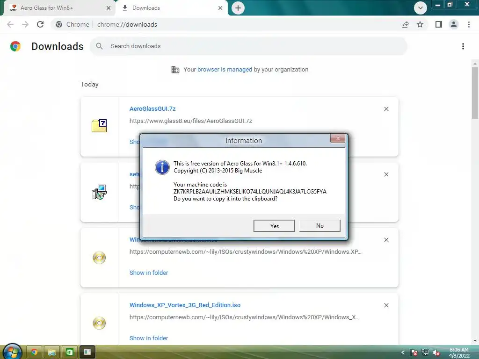Click scrollbar down arrow

coord(475,341)
